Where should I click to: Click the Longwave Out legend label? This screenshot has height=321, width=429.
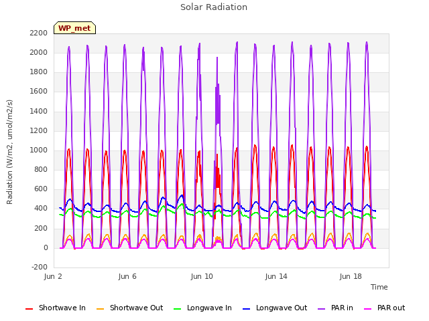282,308
